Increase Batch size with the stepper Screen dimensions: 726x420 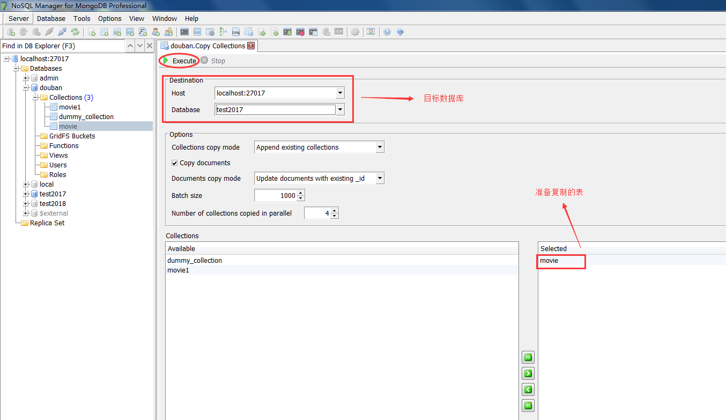[301, 193]
